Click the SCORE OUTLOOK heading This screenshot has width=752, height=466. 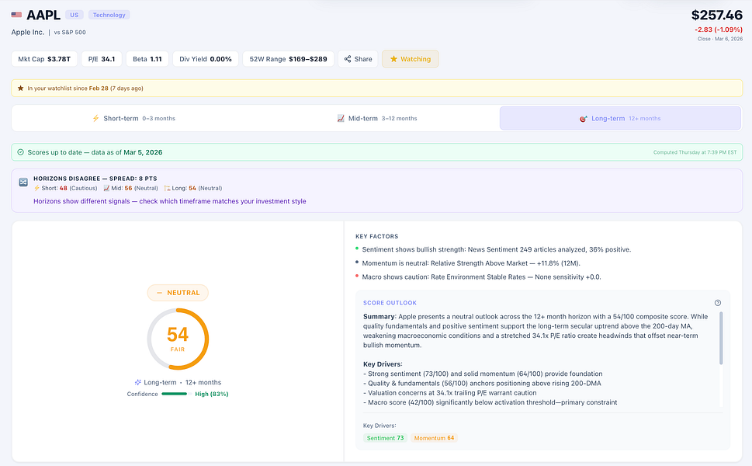click(390, 303)
